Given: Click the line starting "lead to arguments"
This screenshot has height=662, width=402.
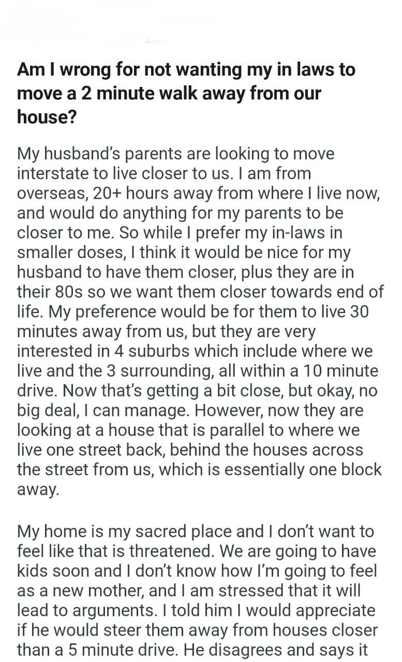Looking at the screenshot, I should (x=196, y=610).
